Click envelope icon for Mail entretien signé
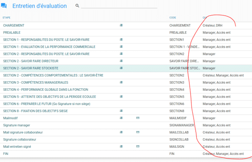 [138, 146]
